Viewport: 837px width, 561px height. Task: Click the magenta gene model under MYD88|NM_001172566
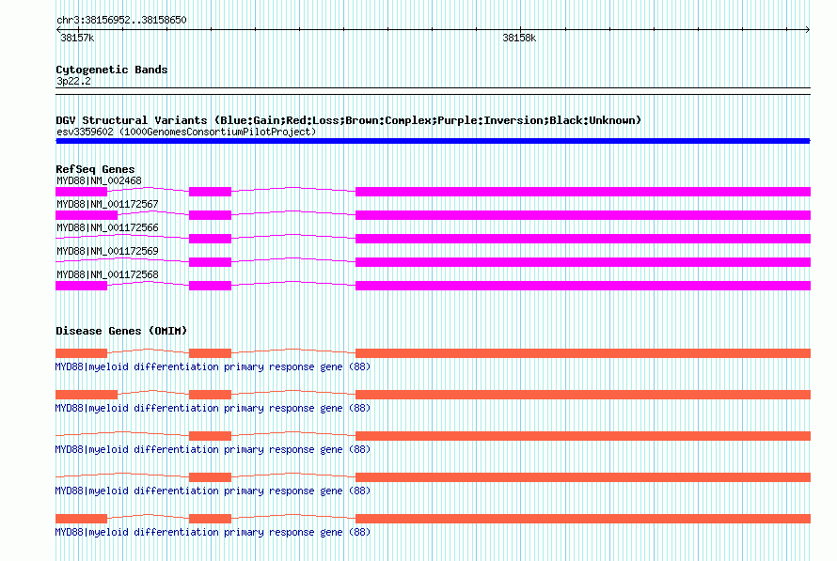(x=433, y=239)
